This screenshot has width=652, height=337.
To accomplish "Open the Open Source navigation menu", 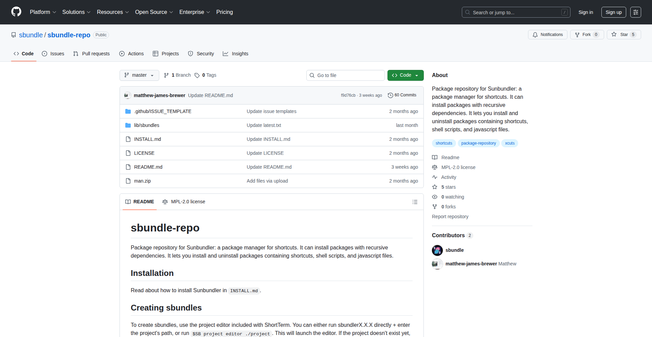I will coord(154,12).
